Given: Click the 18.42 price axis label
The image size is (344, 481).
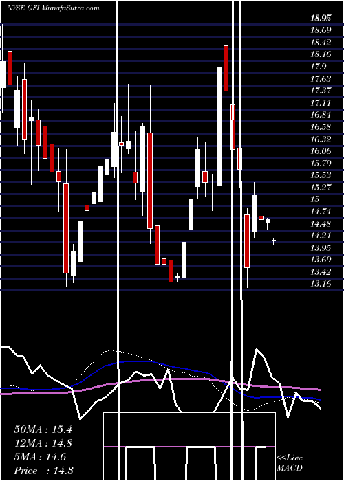Looking at the screenshot, I should coord(321,43).
